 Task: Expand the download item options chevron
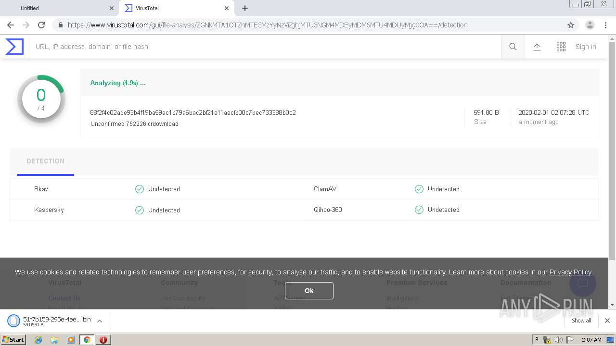pos(100,321)
